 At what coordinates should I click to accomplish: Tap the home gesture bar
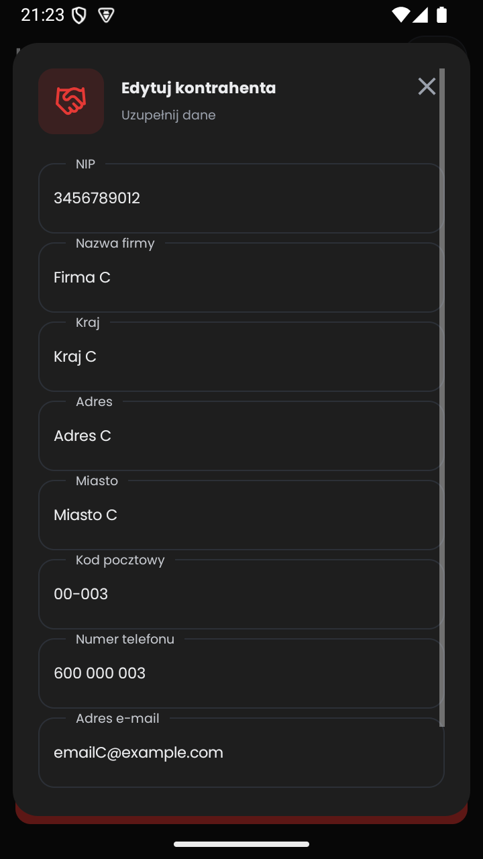[241, 844]
